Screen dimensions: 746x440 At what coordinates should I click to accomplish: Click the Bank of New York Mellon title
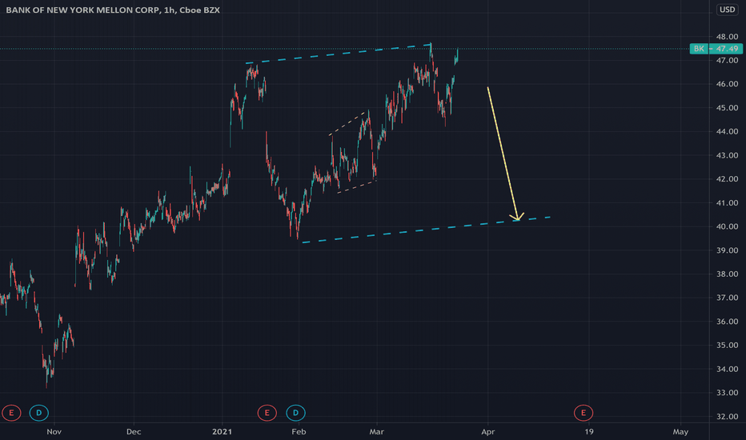pyautogui.click(x=113, y=10)
